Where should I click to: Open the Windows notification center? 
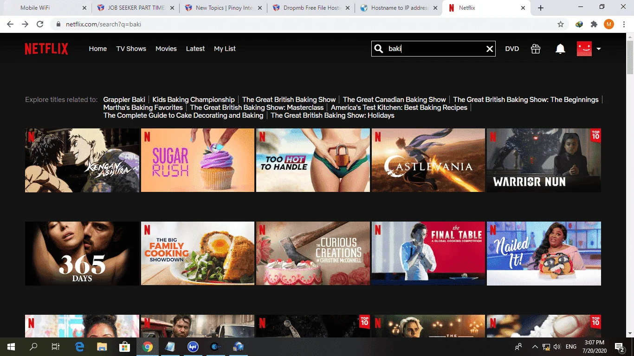pyautogui.click(x=620, y=347)
